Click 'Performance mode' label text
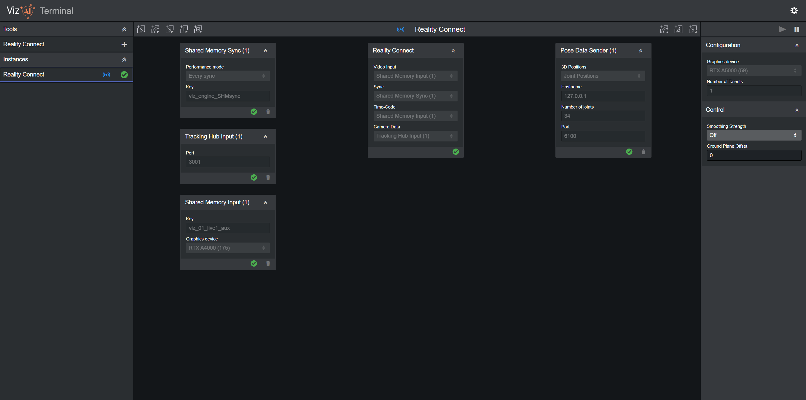The width and height of the screenshot is (806, 400). [205, 67]
